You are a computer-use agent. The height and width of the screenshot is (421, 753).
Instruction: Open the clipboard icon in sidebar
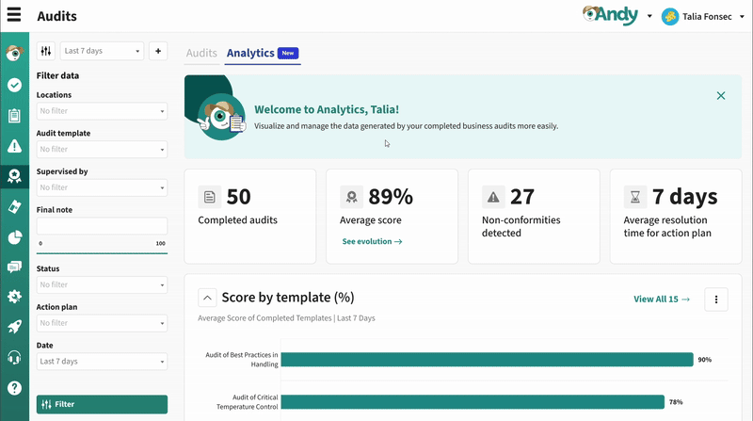pyautogui.click(x=14, y=116)
